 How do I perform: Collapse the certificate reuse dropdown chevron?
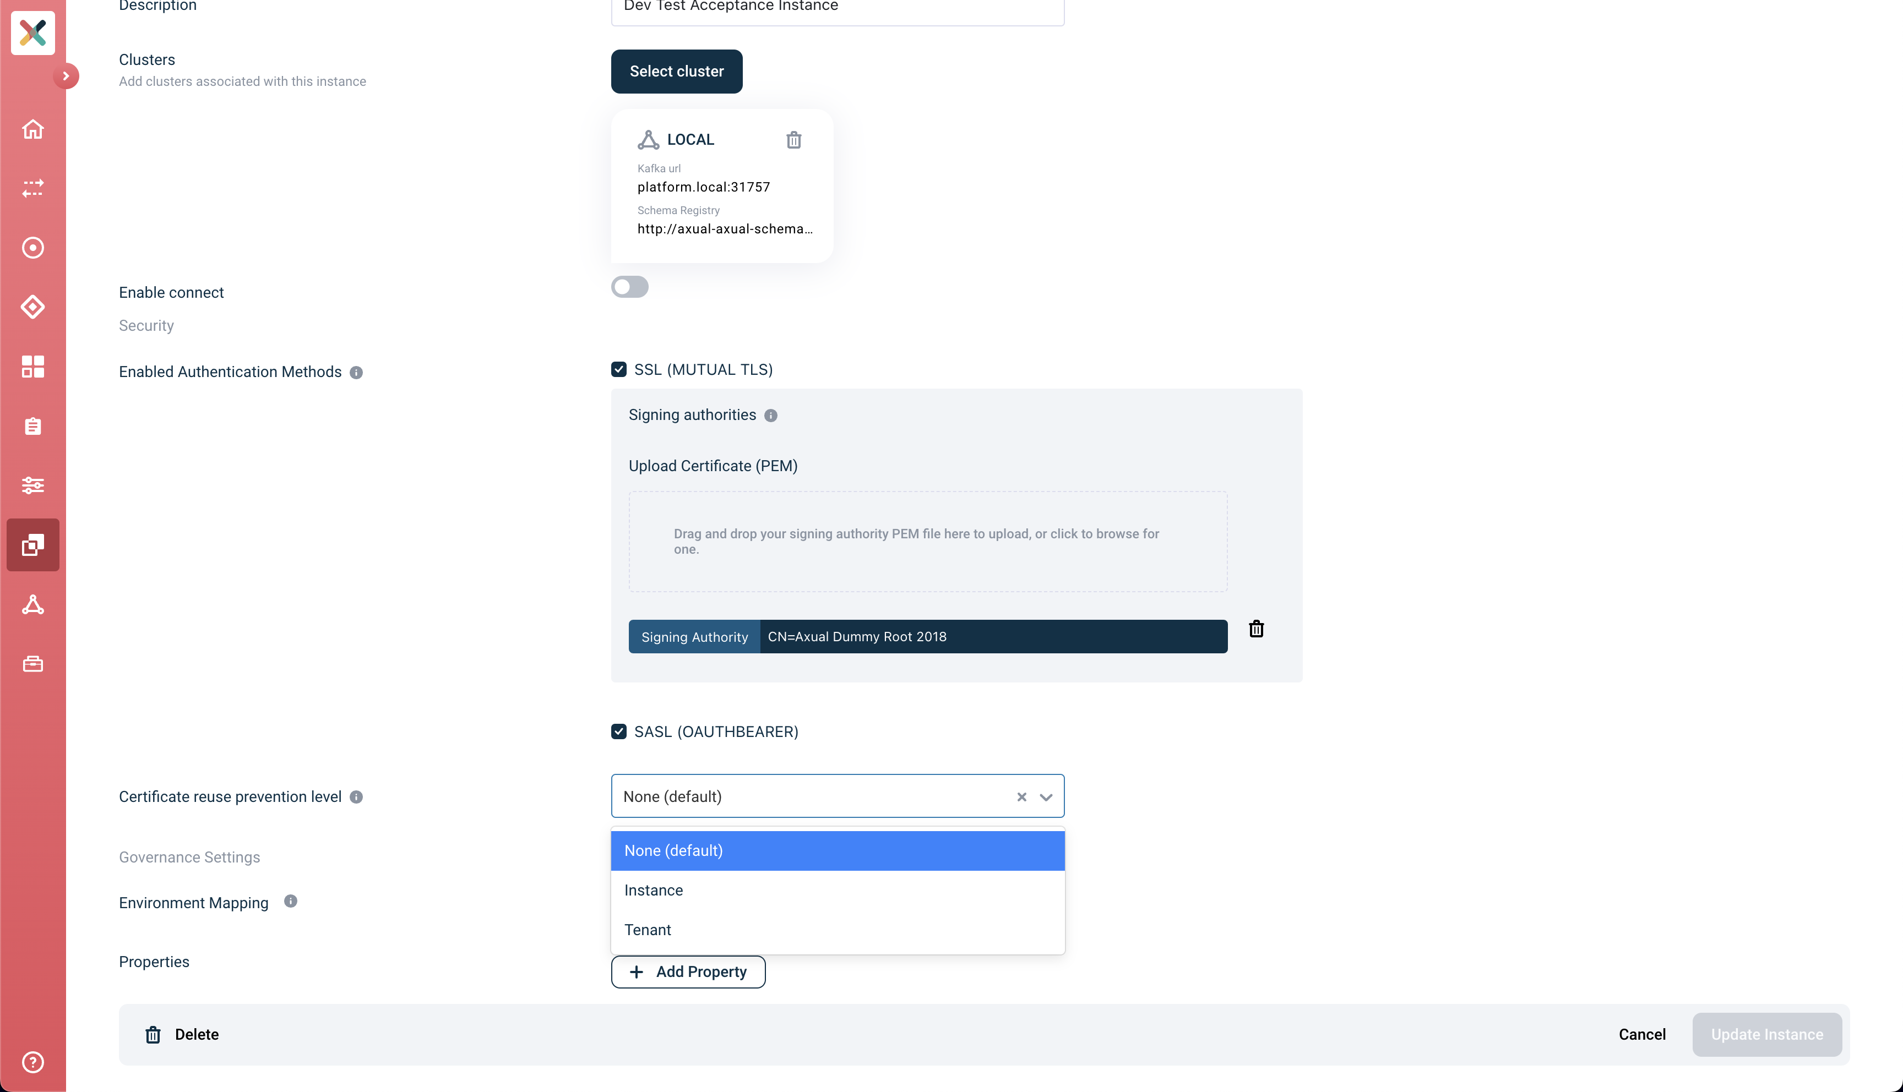[x=1046, y=796]
